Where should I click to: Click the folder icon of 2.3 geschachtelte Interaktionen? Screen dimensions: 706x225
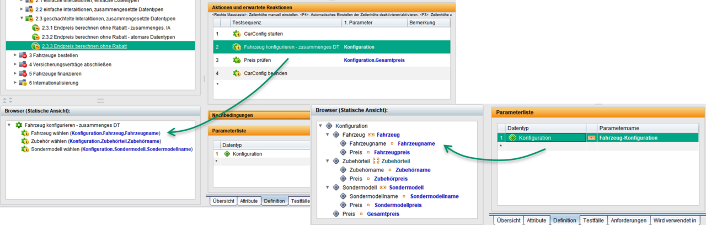tap(29, 18)
